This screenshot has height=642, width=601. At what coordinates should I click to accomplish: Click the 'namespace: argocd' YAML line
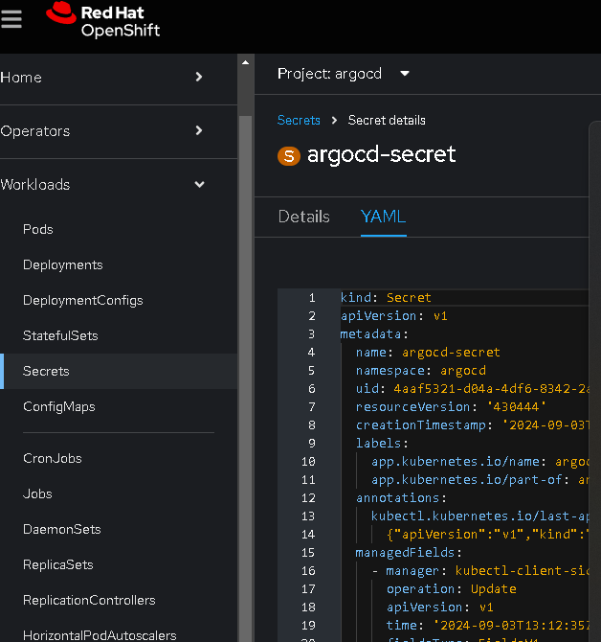[x=421, y=371]
